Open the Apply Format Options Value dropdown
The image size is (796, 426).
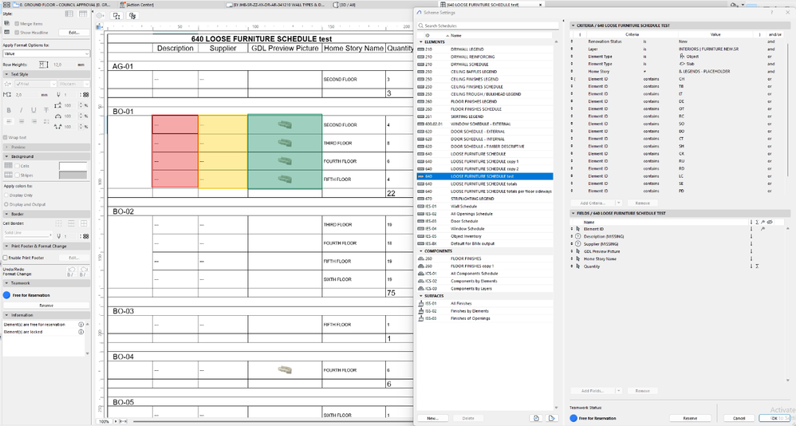[x=46, y=53]
